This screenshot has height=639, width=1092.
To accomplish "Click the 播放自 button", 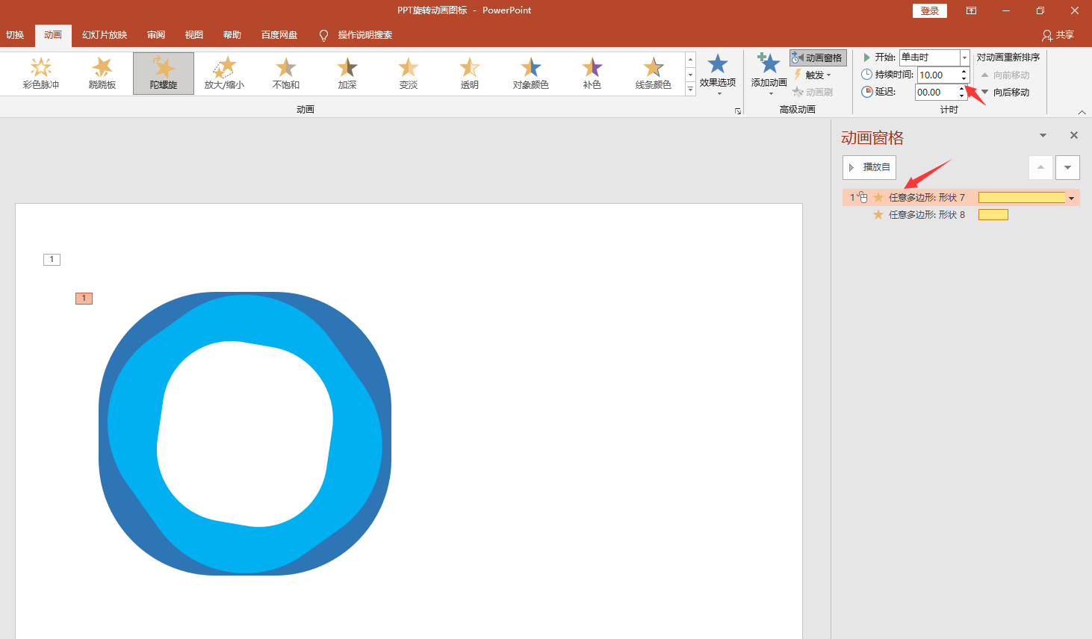I will pos(869,167).
